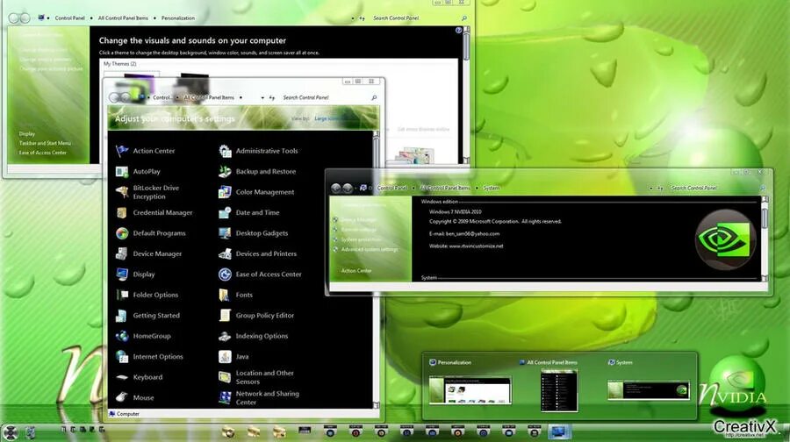Click Personalization breadcrumb in address bar
The height and width of the screenshot is (442, 790).
pyautogui.click(x=178, y=18)
